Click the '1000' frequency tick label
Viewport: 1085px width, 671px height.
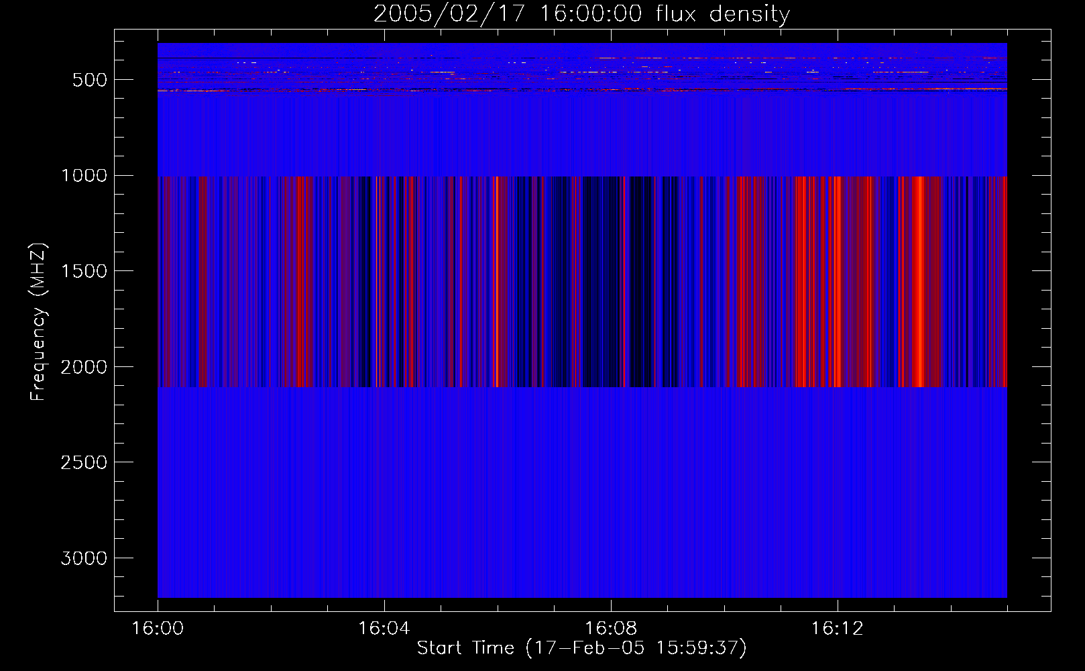[x=84, y=176]
